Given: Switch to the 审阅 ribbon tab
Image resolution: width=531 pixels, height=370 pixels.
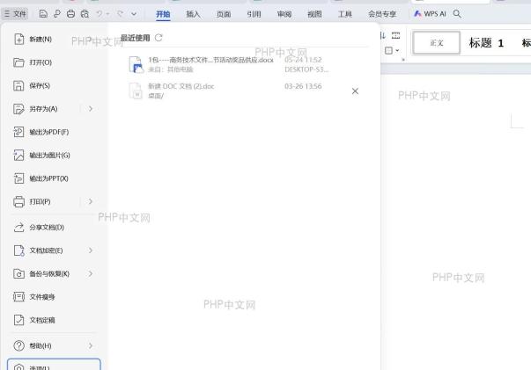Looking at the screenshot, I should 284,14.
